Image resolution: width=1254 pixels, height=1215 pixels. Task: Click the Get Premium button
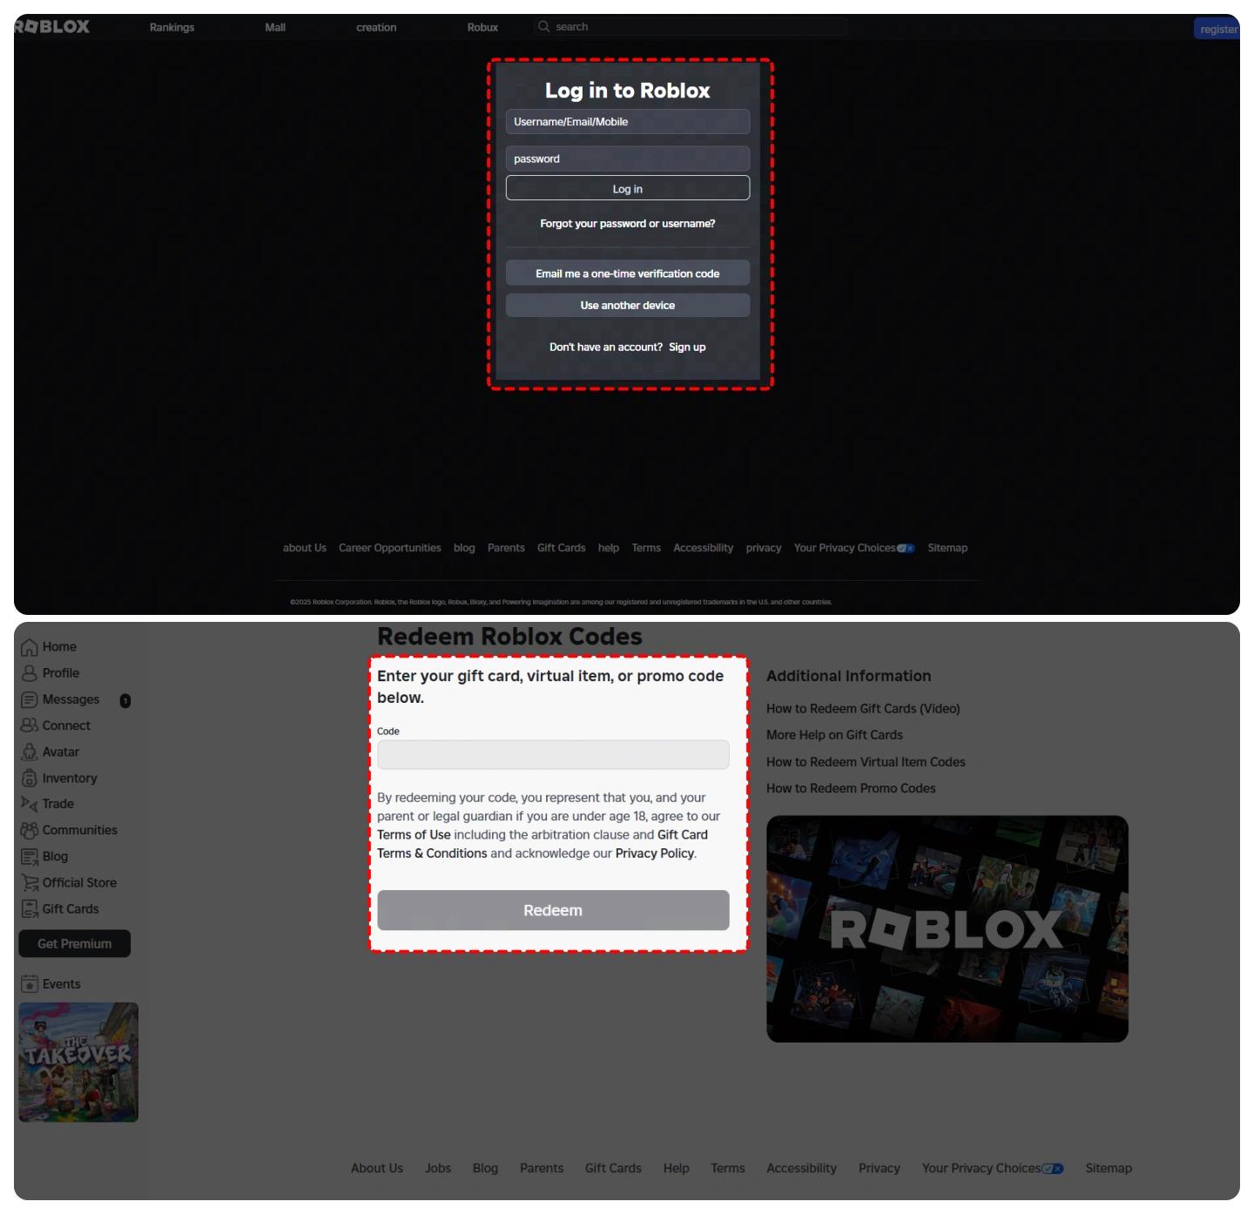pyautogui.click(x=74, y=943)
